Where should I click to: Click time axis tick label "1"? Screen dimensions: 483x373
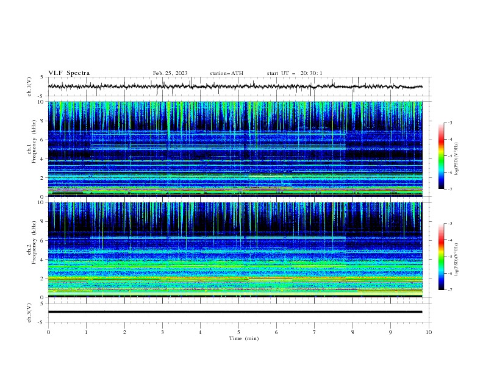click(86, 332)
